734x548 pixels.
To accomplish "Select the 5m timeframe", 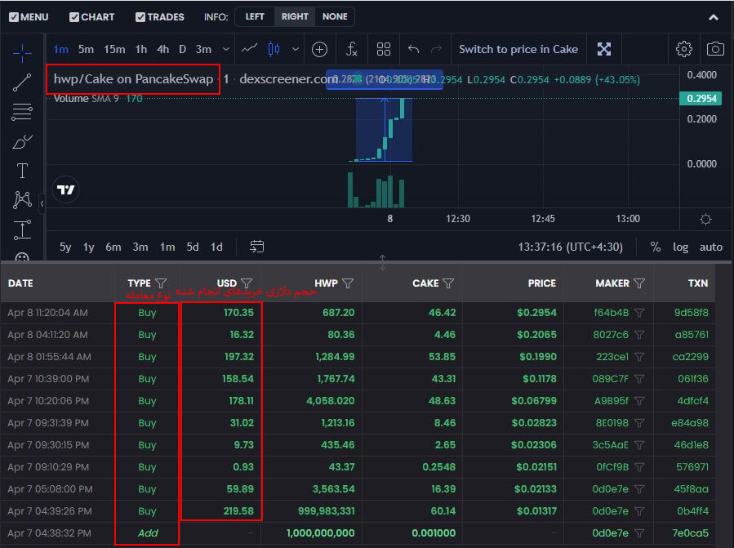I will pyautogui.click(x=86, y=49).
